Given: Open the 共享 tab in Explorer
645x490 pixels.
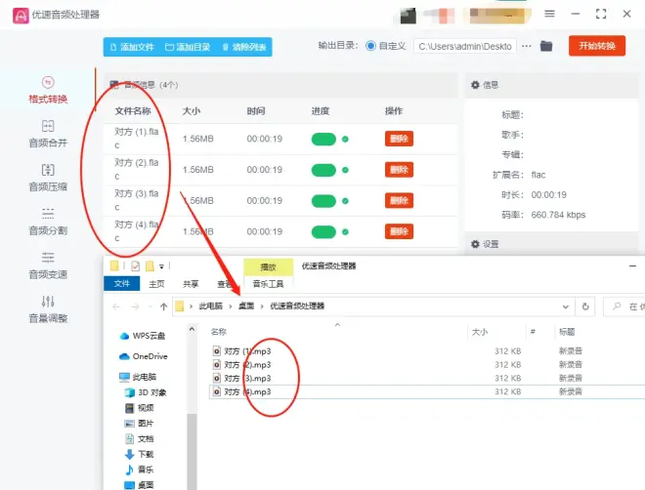Looking at the screenshot, I should pos(191,284).
